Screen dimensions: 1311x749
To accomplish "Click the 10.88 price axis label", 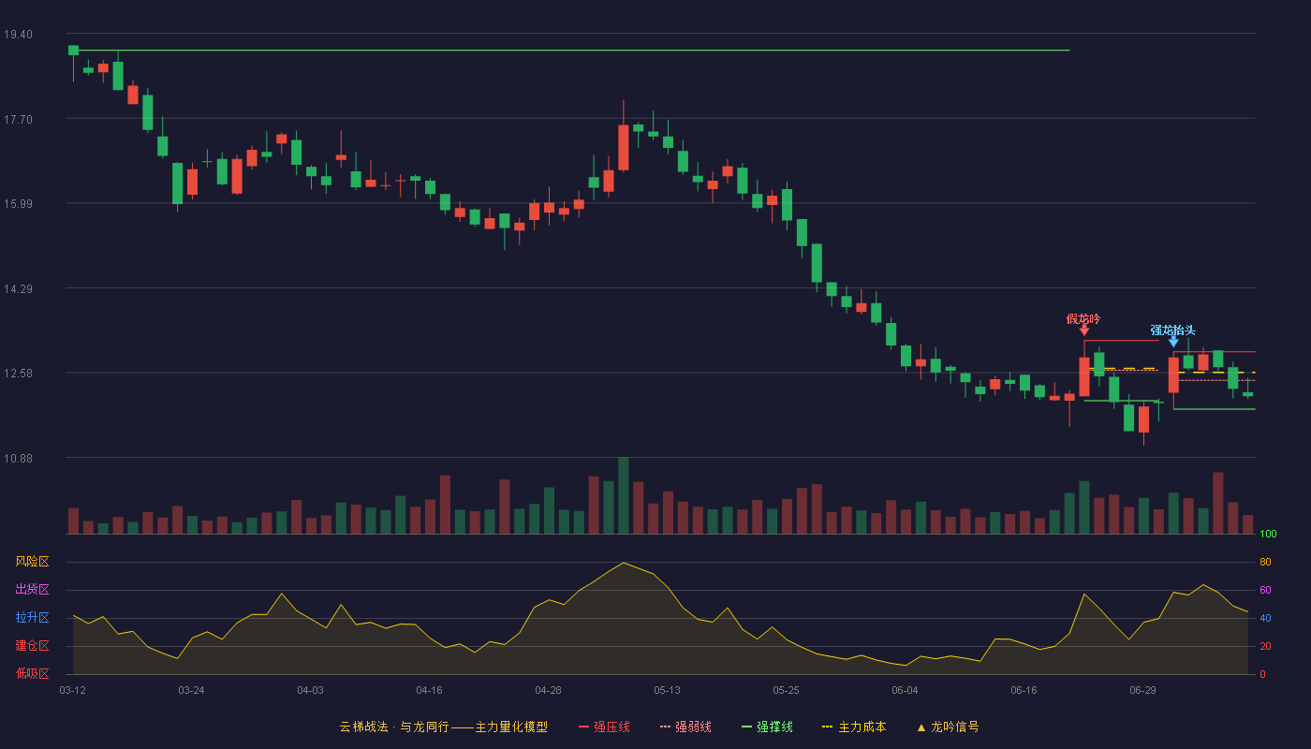I will coord(18,458).
